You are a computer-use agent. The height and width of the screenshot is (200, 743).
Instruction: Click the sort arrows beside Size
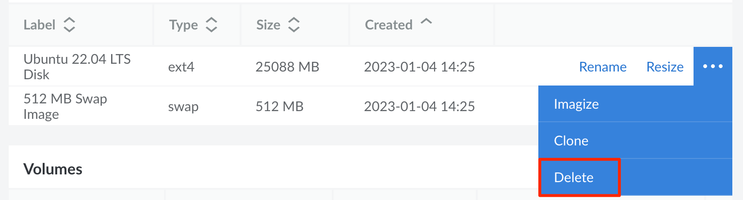click(x=294, y=25)
